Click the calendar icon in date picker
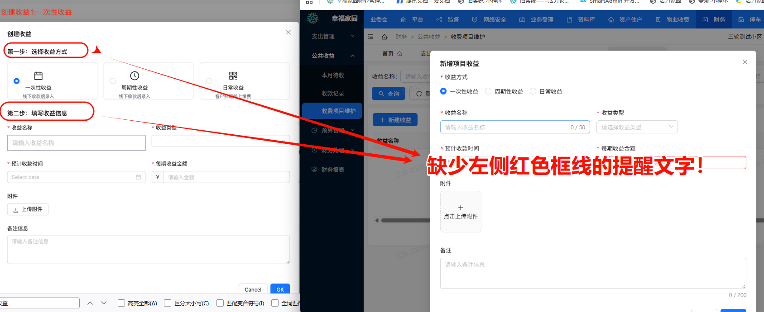This screenshot has width=764, height=312. (139, 177)
